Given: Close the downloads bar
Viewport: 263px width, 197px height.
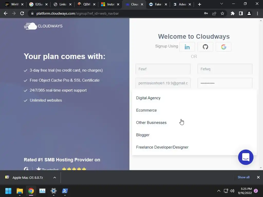Looking at the screenshot, I should (258, 177).
